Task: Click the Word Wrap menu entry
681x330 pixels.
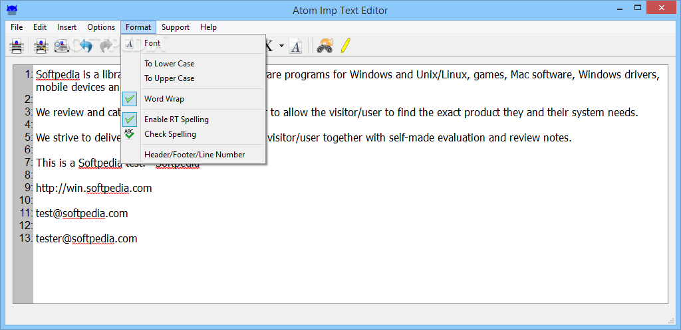Action: [x=194, y=99]
